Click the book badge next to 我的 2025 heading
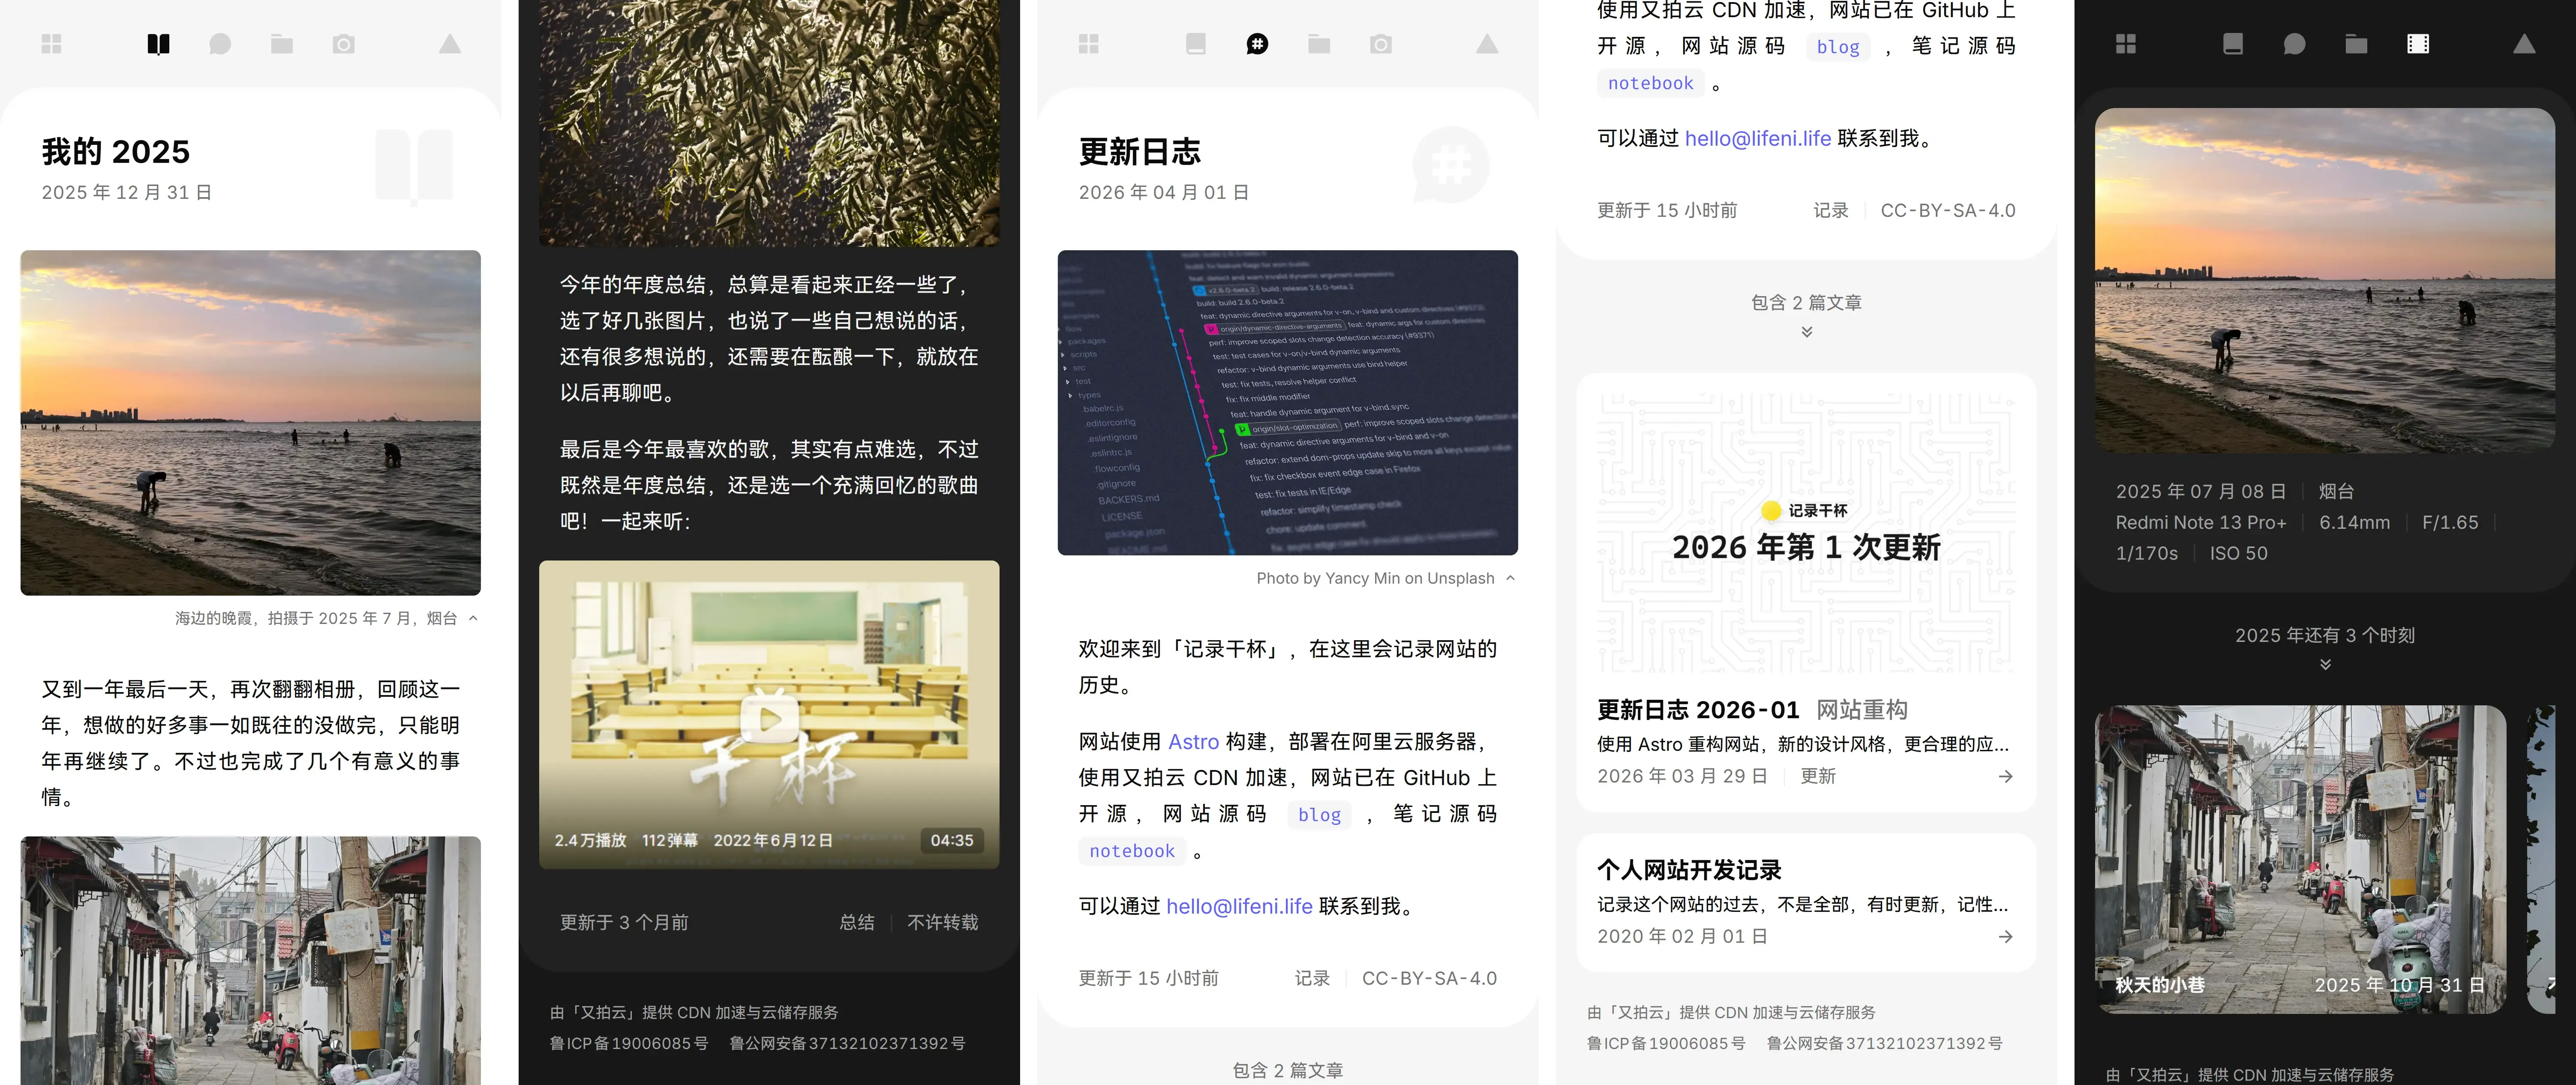 (414, 165)
